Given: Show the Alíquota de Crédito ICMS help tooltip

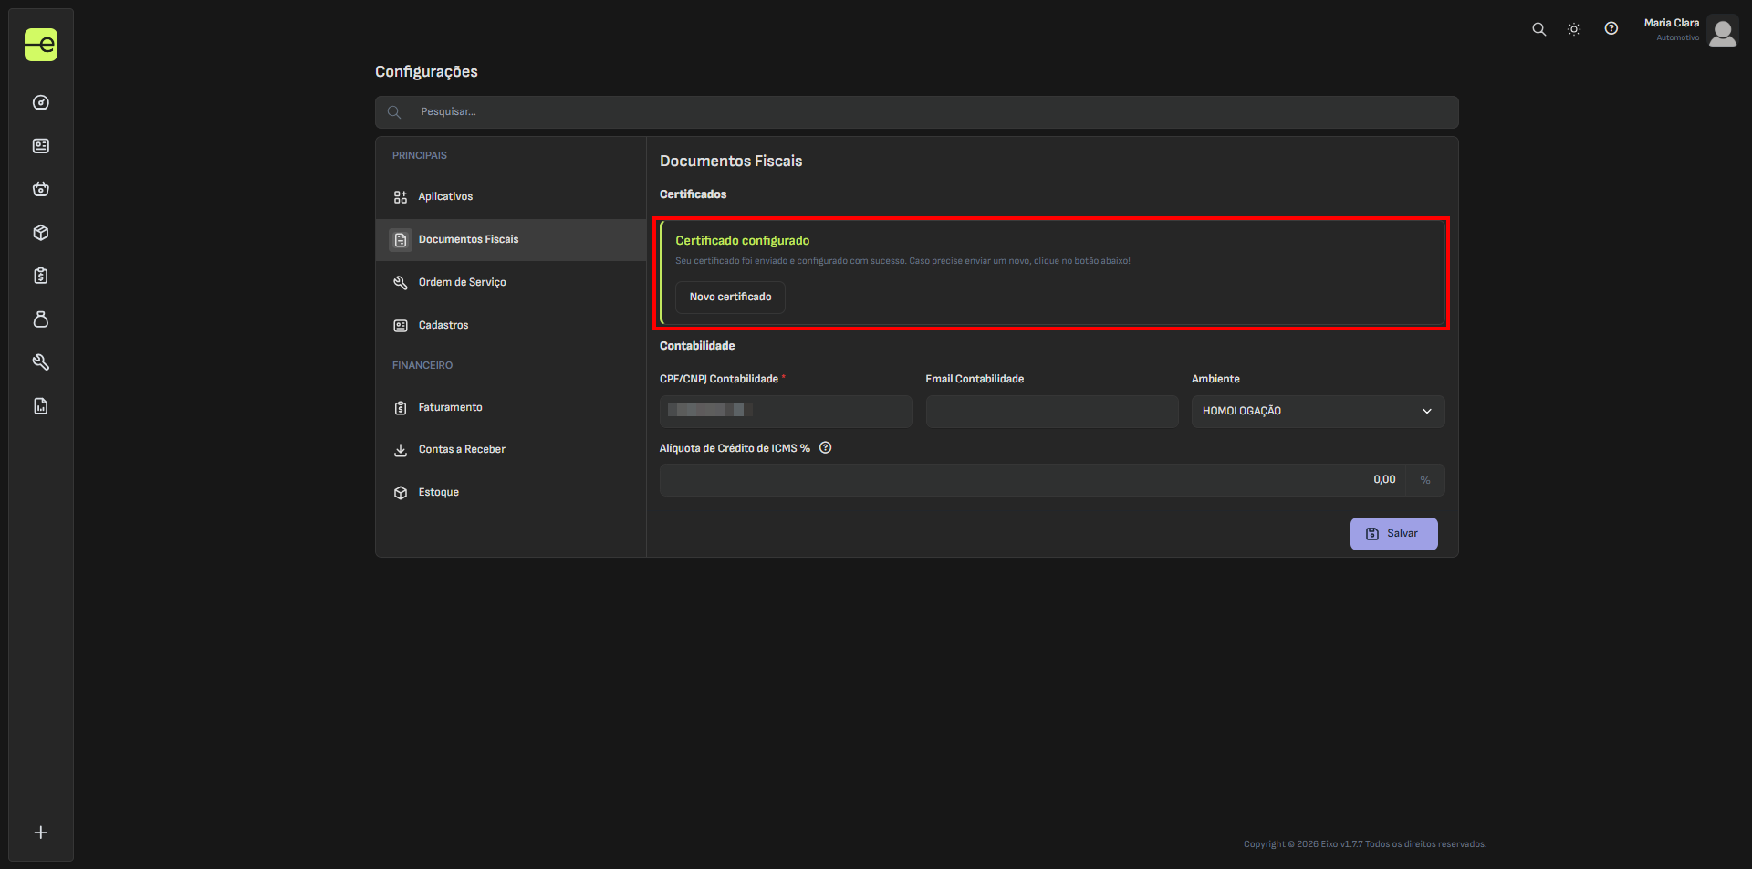Looking at the screenshot, I should coord(826,448).
